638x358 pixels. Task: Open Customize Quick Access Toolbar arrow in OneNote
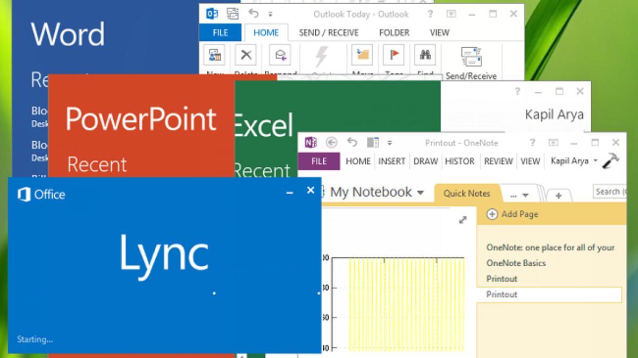click(390, 143)
